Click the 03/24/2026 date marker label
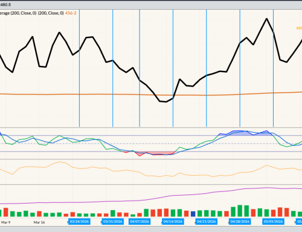This screenshot has height=232, width=302. click(79, 222)
